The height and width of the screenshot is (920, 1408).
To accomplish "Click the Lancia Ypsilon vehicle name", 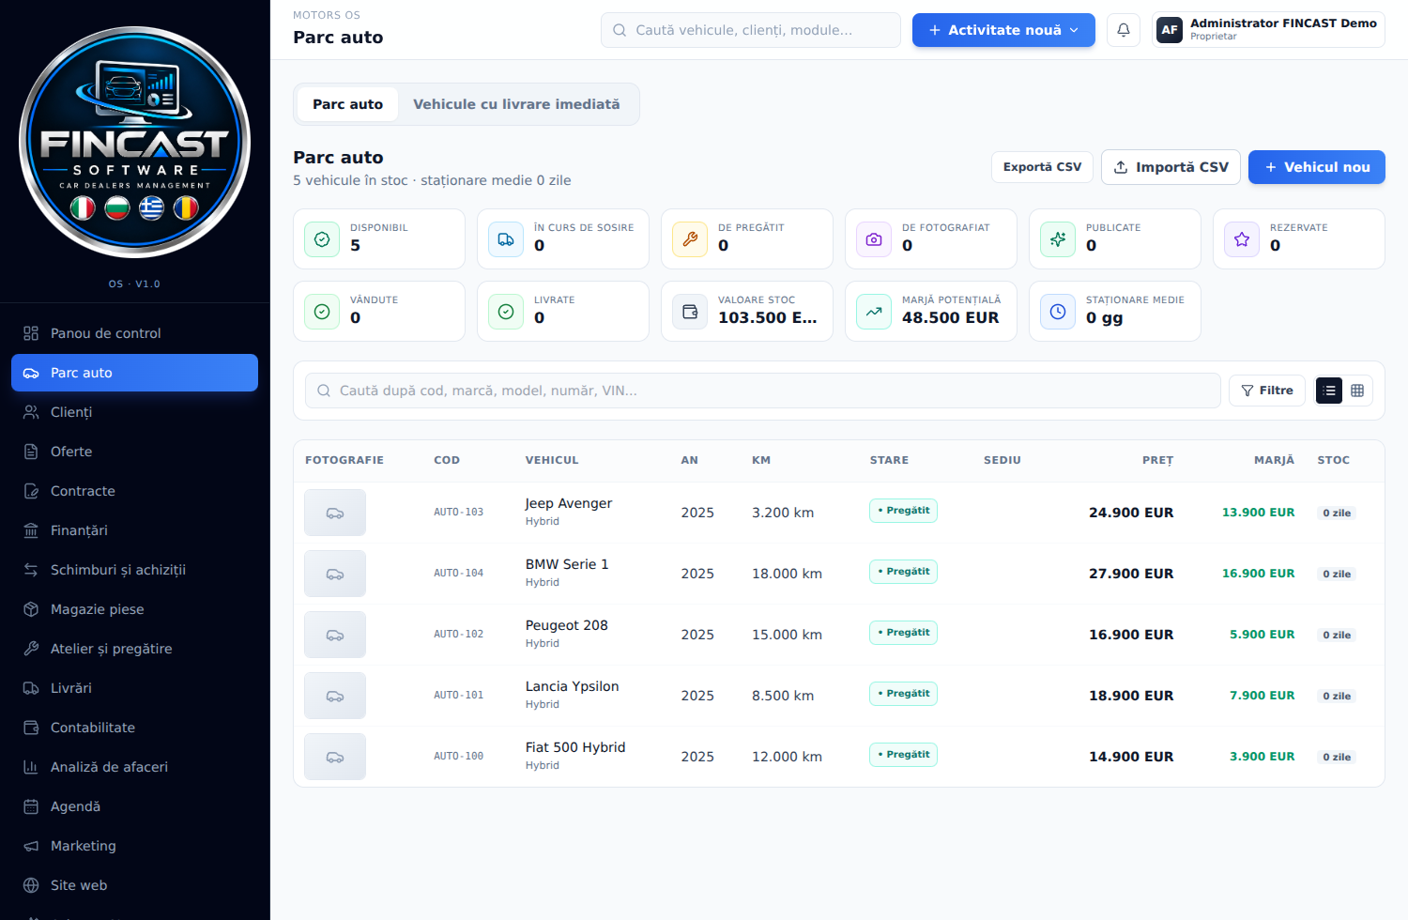I will pyautogui.click(x=573, y=686).
